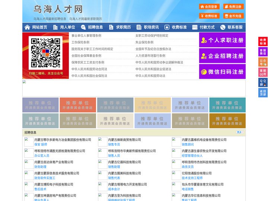The width and height of the screenshot is (268, 201).
Task: Open 女职工劳动保护特别规定 link
Action: 152,36
